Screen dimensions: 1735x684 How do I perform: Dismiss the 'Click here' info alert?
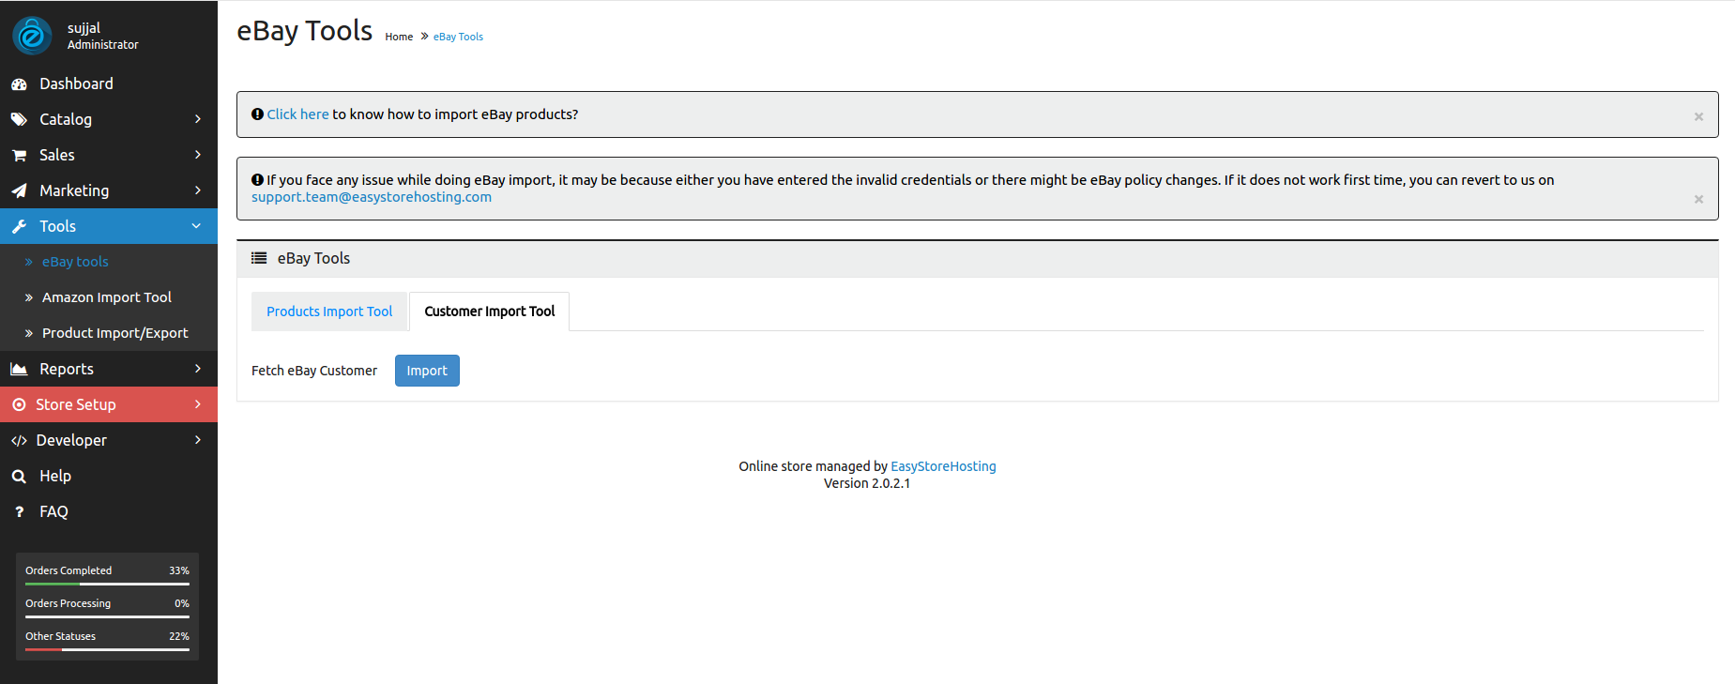[1698, 116]
